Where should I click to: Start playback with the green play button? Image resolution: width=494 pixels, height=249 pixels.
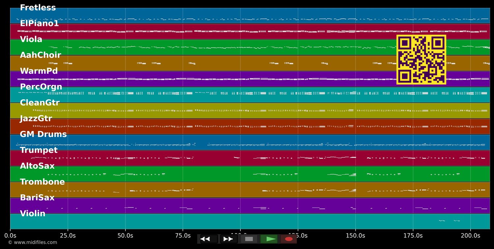tap(269, 239)
